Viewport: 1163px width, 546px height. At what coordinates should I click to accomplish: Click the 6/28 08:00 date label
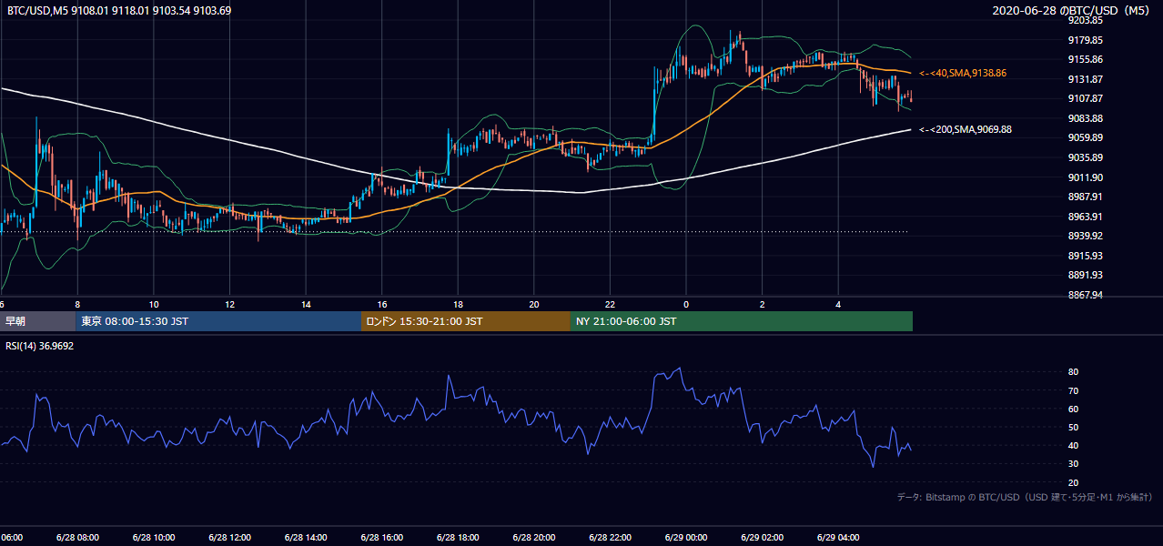coord(77,538)
